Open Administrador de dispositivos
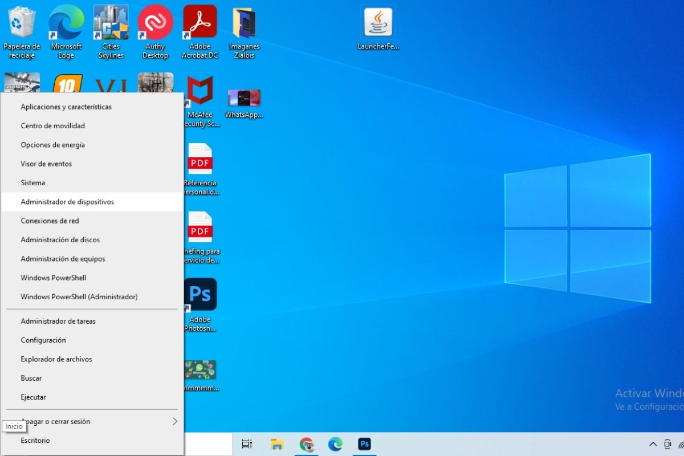Image resolution: width=684 pixels, height=456 pixels. pos(92,202)
